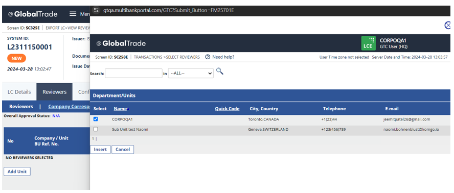
Task: Click the Insert button
Action: [x=100, y=150]
